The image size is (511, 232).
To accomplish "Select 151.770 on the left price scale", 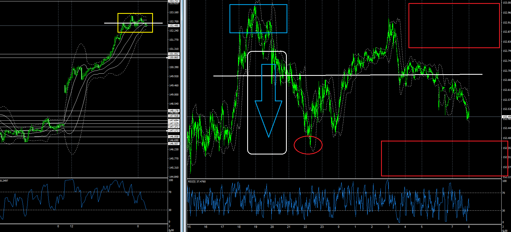I will coord(174,40).
